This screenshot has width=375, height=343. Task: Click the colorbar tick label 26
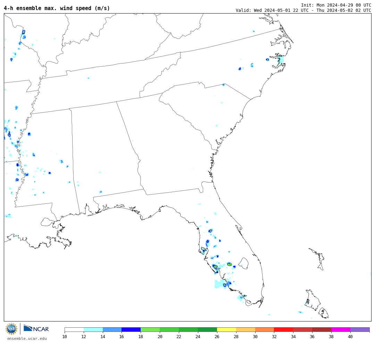coord(217,337)
